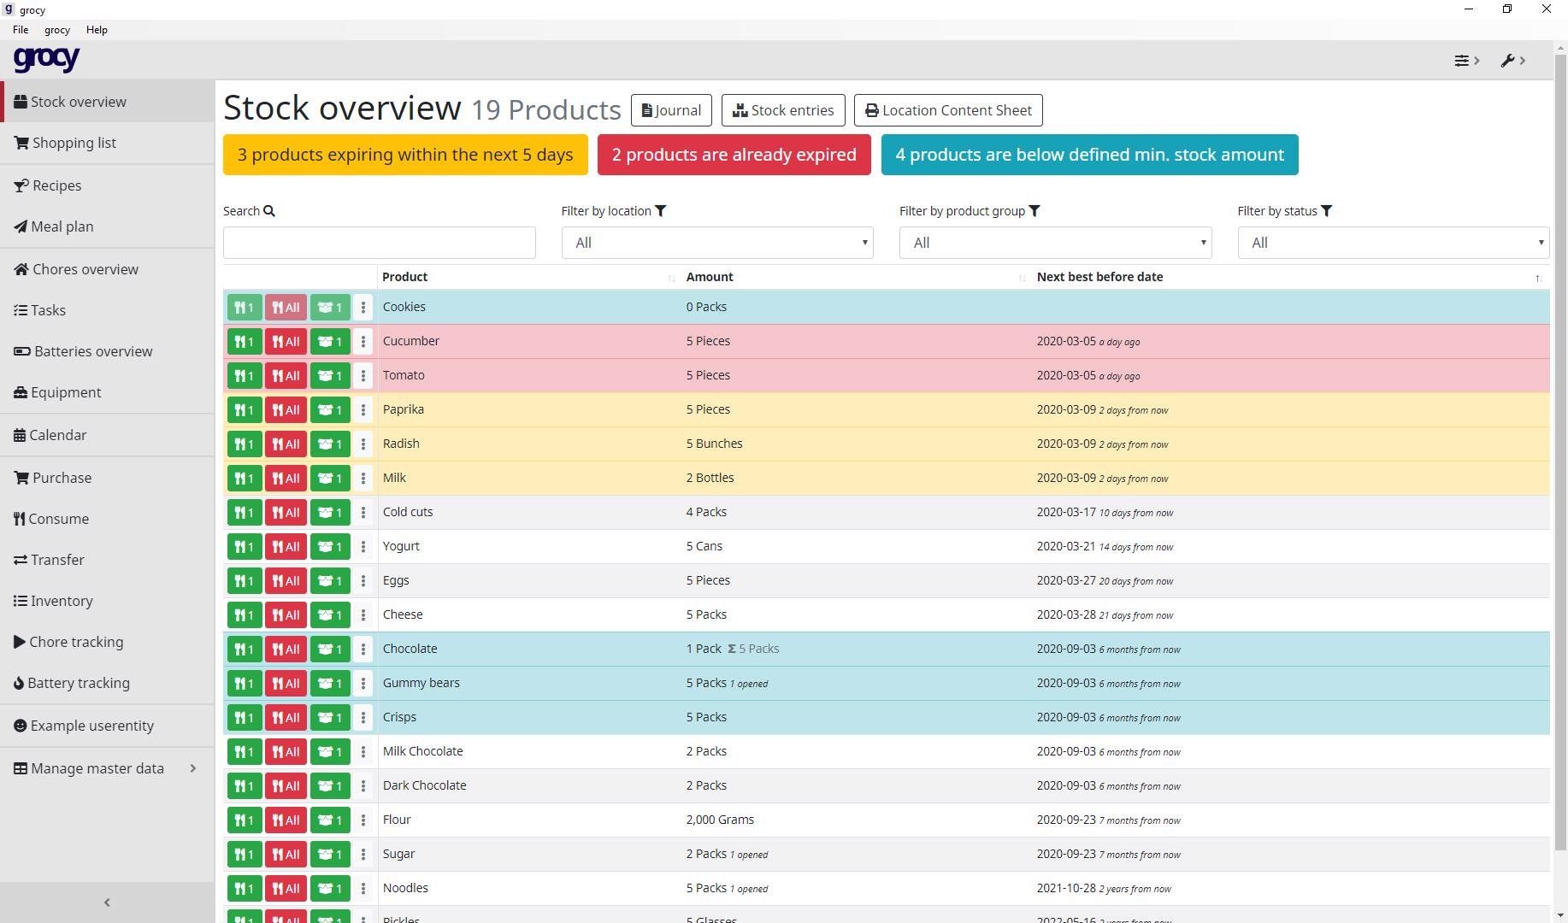This screenshot has width=1568, height=923.
Task: Open the Help menu
Action: 97,29
